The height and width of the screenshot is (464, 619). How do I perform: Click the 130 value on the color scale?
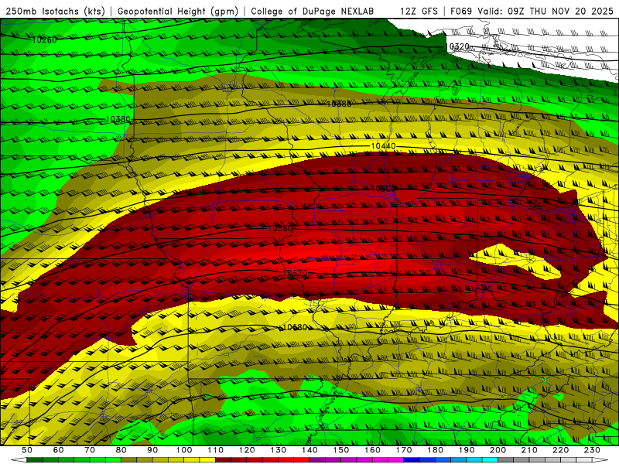pos(279,450)
